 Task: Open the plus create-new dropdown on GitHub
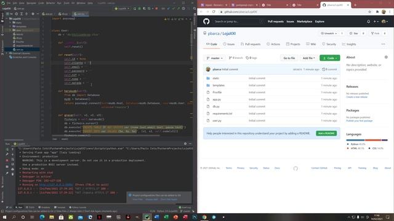click(x=376, y=21)
